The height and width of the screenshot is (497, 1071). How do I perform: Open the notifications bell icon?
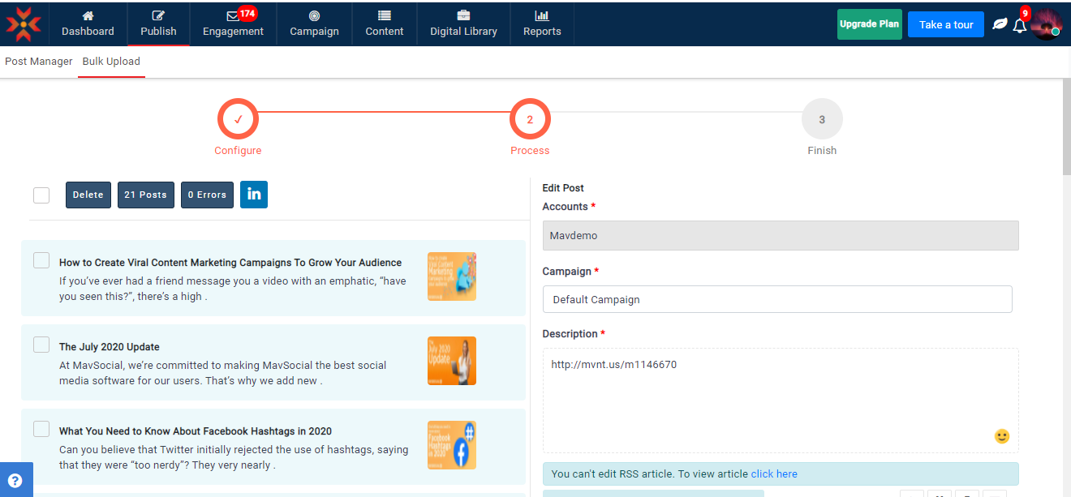(x=1020, y=25)
